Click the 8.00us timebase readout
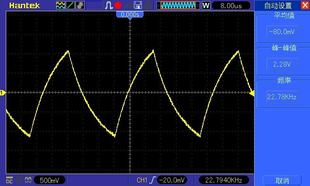This screenshot has width=310, height=186. point(231,5)
